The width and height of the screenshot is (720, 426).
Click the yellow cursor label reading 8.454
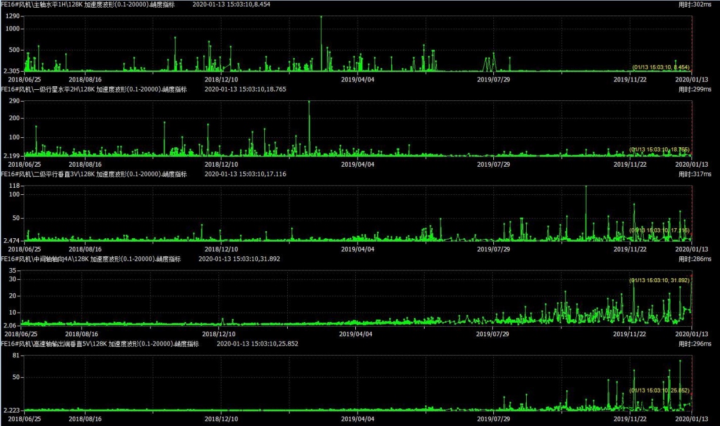pyautogui.click(x=660, y=67)
